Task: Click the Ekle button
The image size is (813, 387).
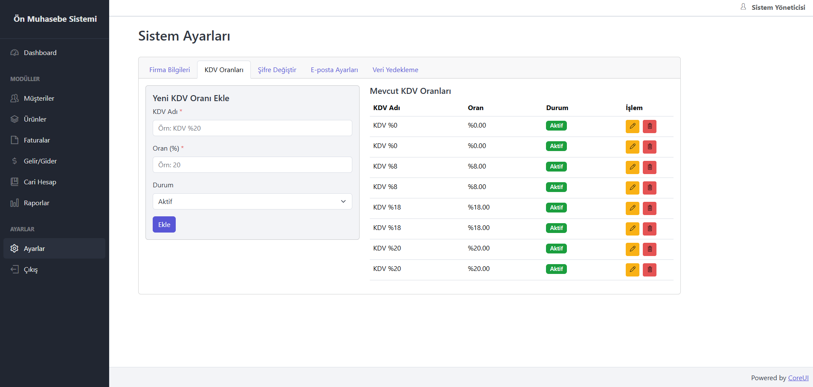Action: [164, 224]
